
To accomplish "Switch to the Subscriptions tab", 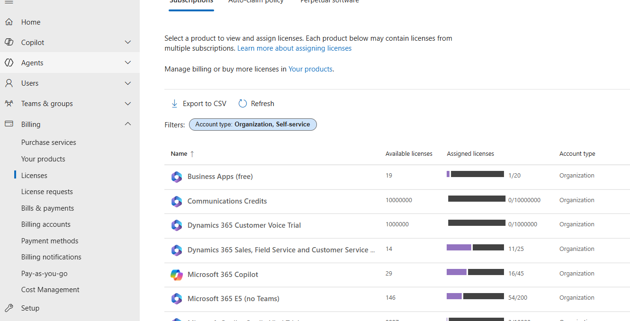I will pos(191,2).
